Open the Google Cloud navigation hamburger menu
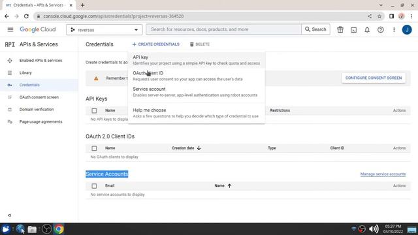This screenshot has height=235, width=418. 10,29
